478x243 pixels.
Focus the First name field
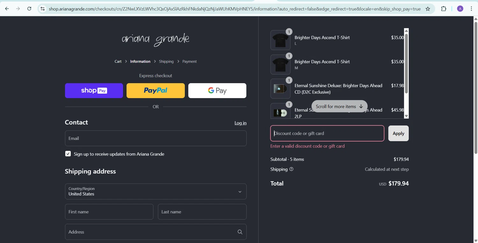point(109,212)
